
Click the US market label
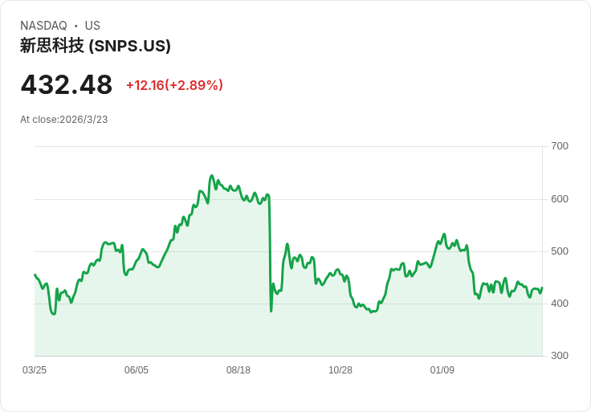click(92, 26)
